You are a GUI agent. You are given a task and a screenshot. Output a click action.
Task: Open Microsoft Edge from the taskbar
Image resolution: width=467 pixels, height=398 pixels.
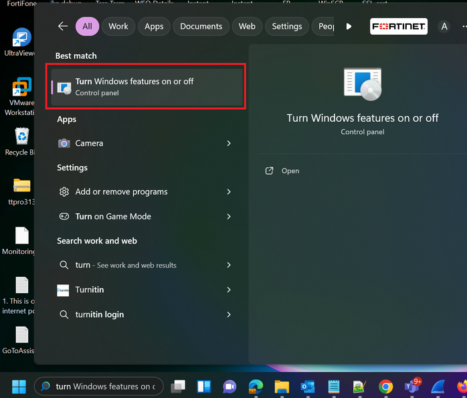[256, 387]
